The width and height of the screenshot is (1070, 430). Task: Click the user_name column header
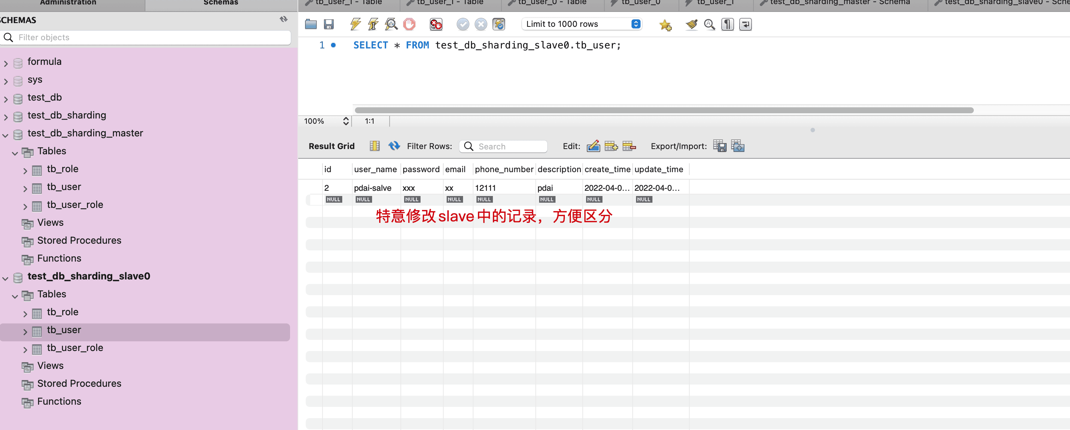coord(375,169)
